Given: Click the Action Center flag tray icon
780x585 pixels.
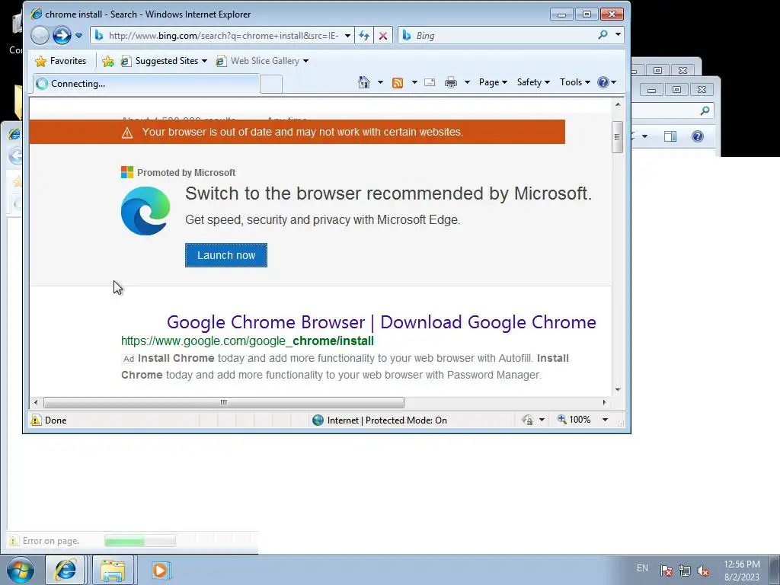Looking at the screenshot, I should pos(667,571).
